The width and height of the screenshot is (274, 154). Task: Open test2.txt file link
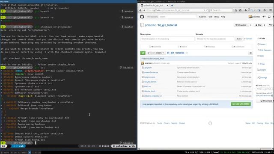(x=147, y=86)
